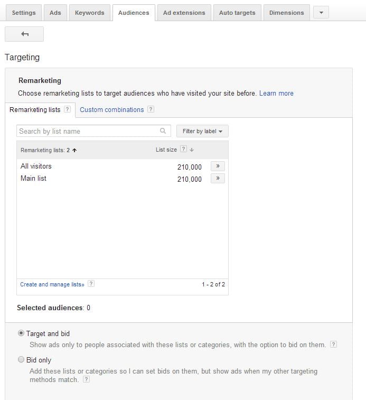Click help icon next to Create and manage lists
This screenshot has width=366, height=400.
click(x=91, y=284)
